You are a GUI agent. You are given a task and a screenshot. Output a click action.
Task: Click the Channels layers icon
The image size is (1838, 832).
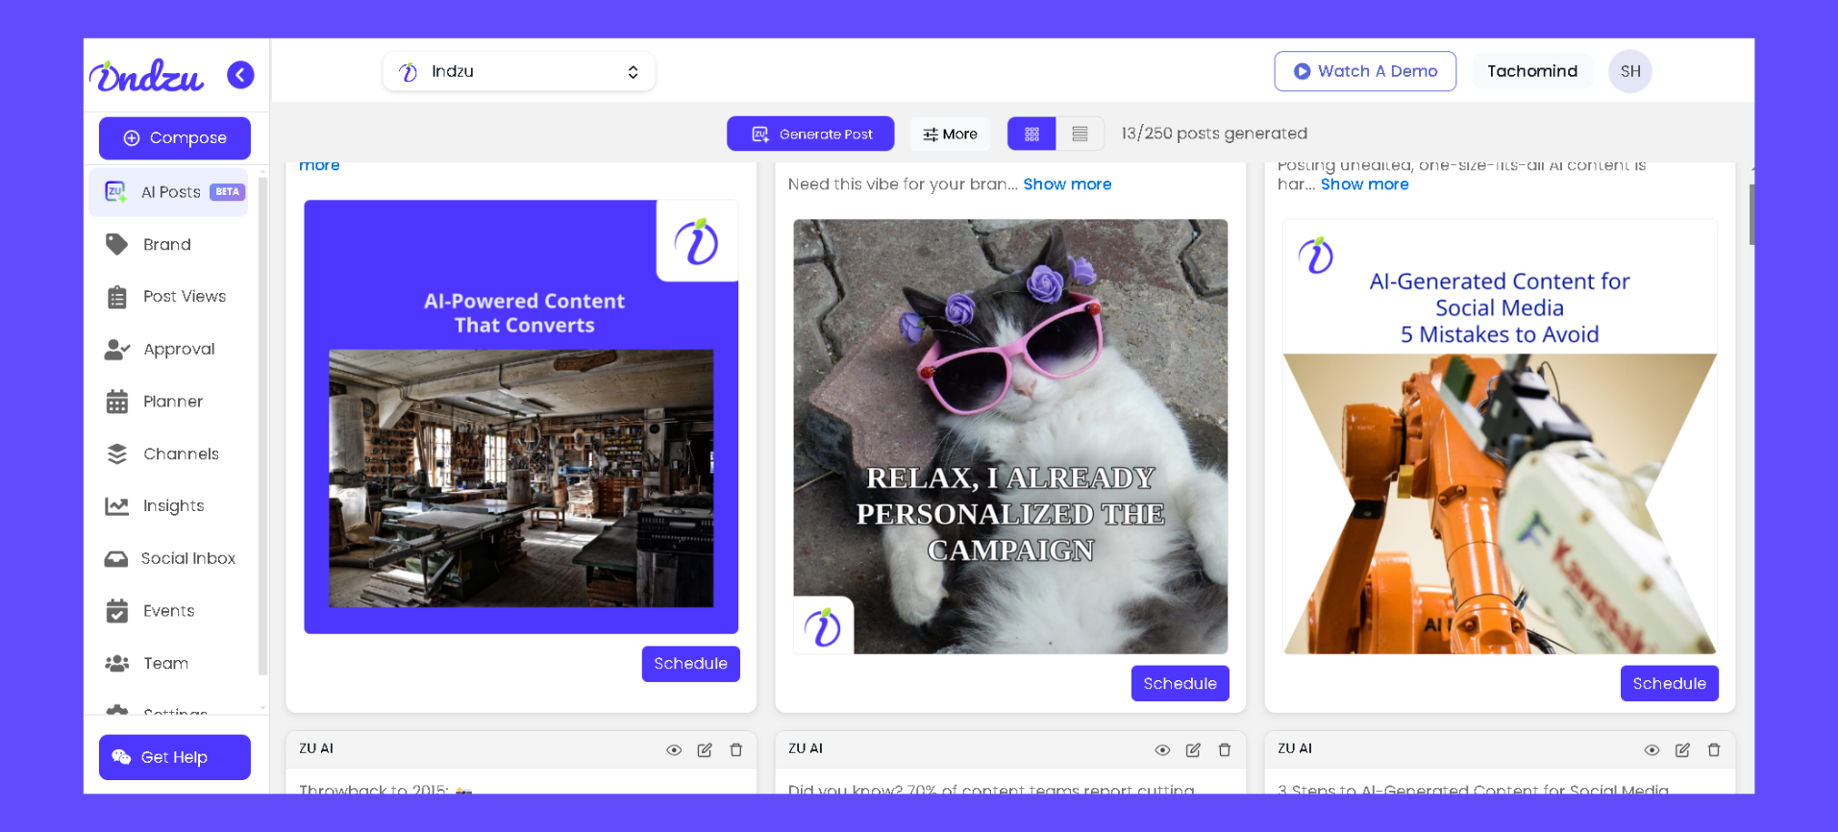tap(117, 454)
